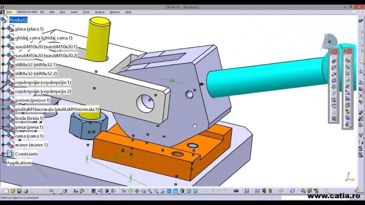Viewport: 365px width, 205px height.
Task: Open the Help menu
Action: [128, 12]
